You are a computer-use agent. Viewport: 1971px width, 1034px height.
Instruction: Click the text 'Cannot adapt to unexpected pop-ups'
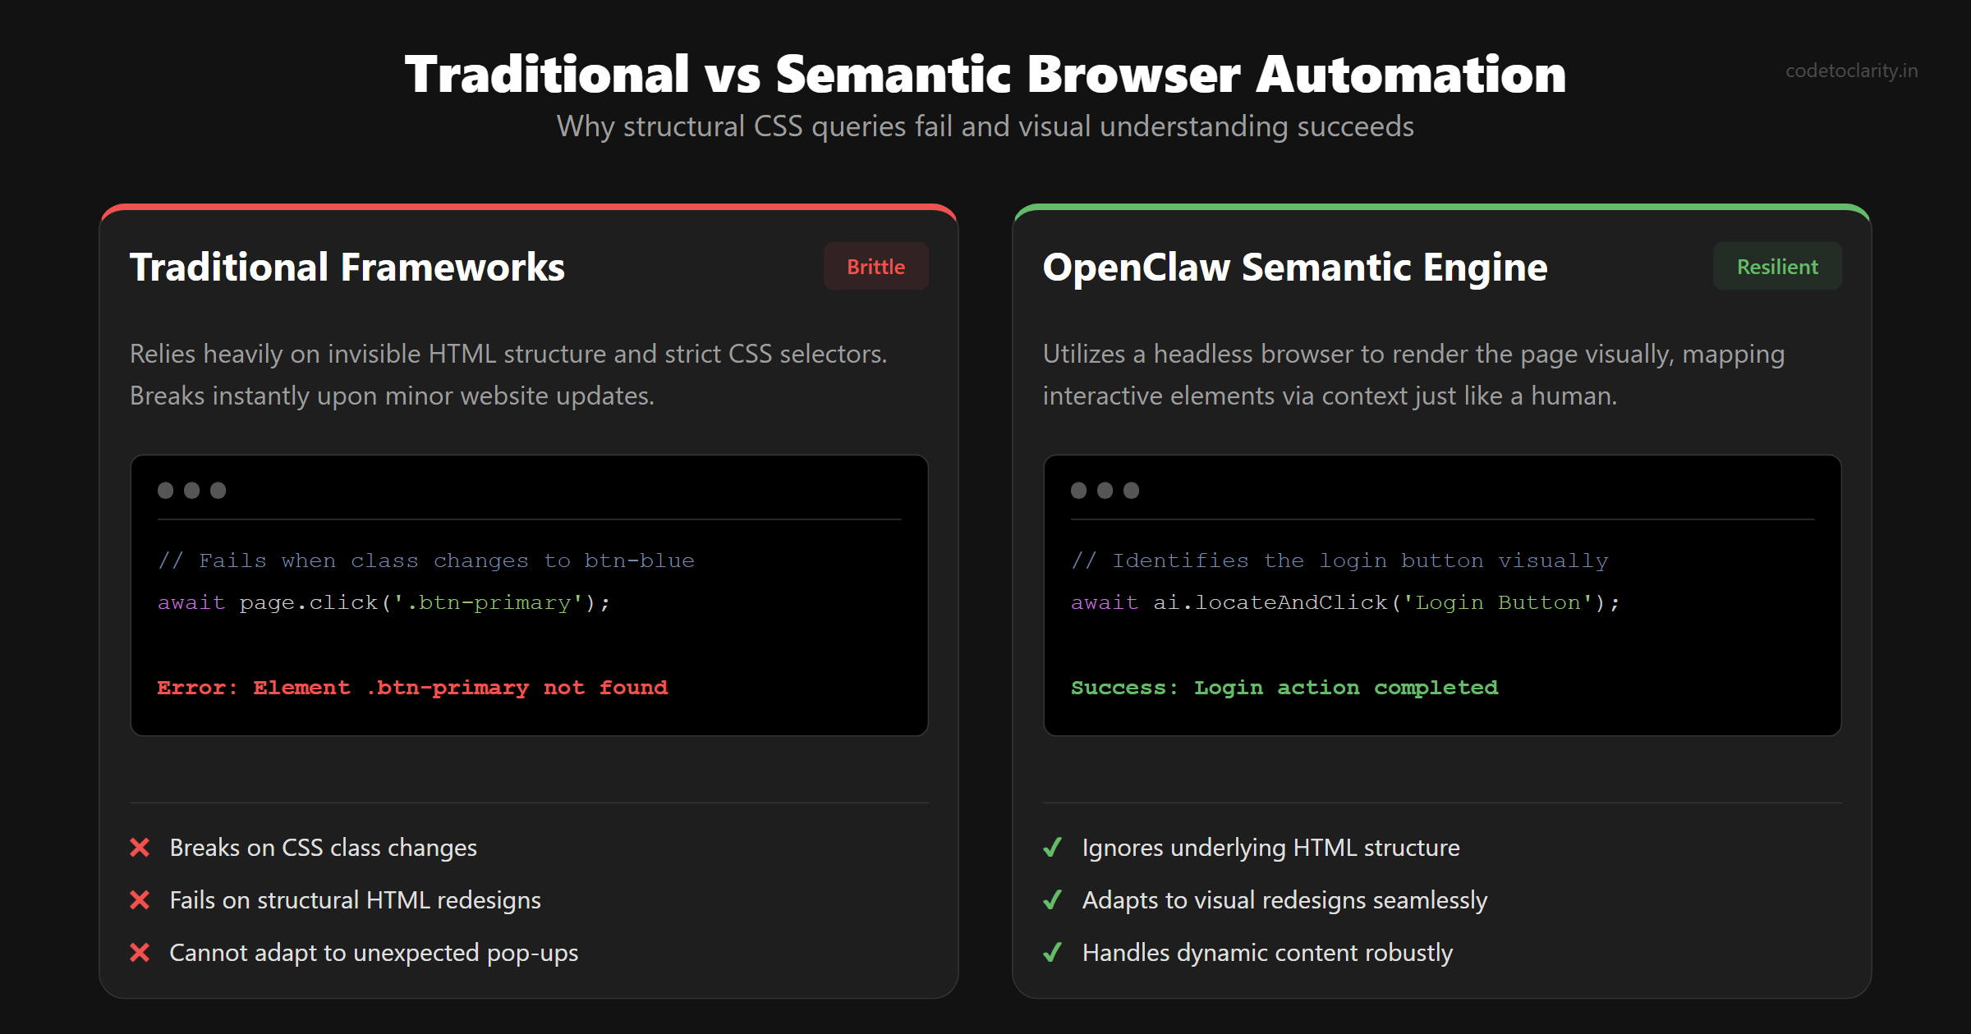click(x=374, y=953)
